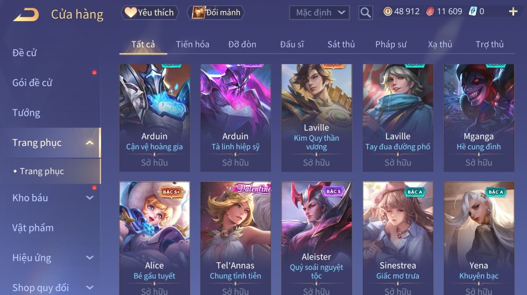
Task: Open Alice Bé gấu tuyết skin card
Action: (154, 238)
